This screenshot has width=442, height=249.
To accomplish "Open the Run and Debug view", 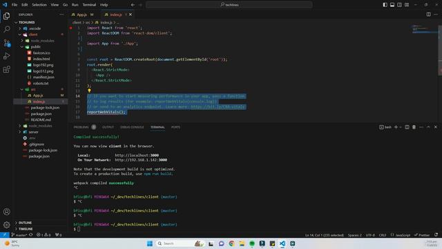I will pos(6,56).
